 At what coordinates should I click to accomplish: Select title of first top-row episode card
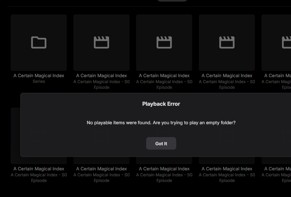tap(101, 76)
